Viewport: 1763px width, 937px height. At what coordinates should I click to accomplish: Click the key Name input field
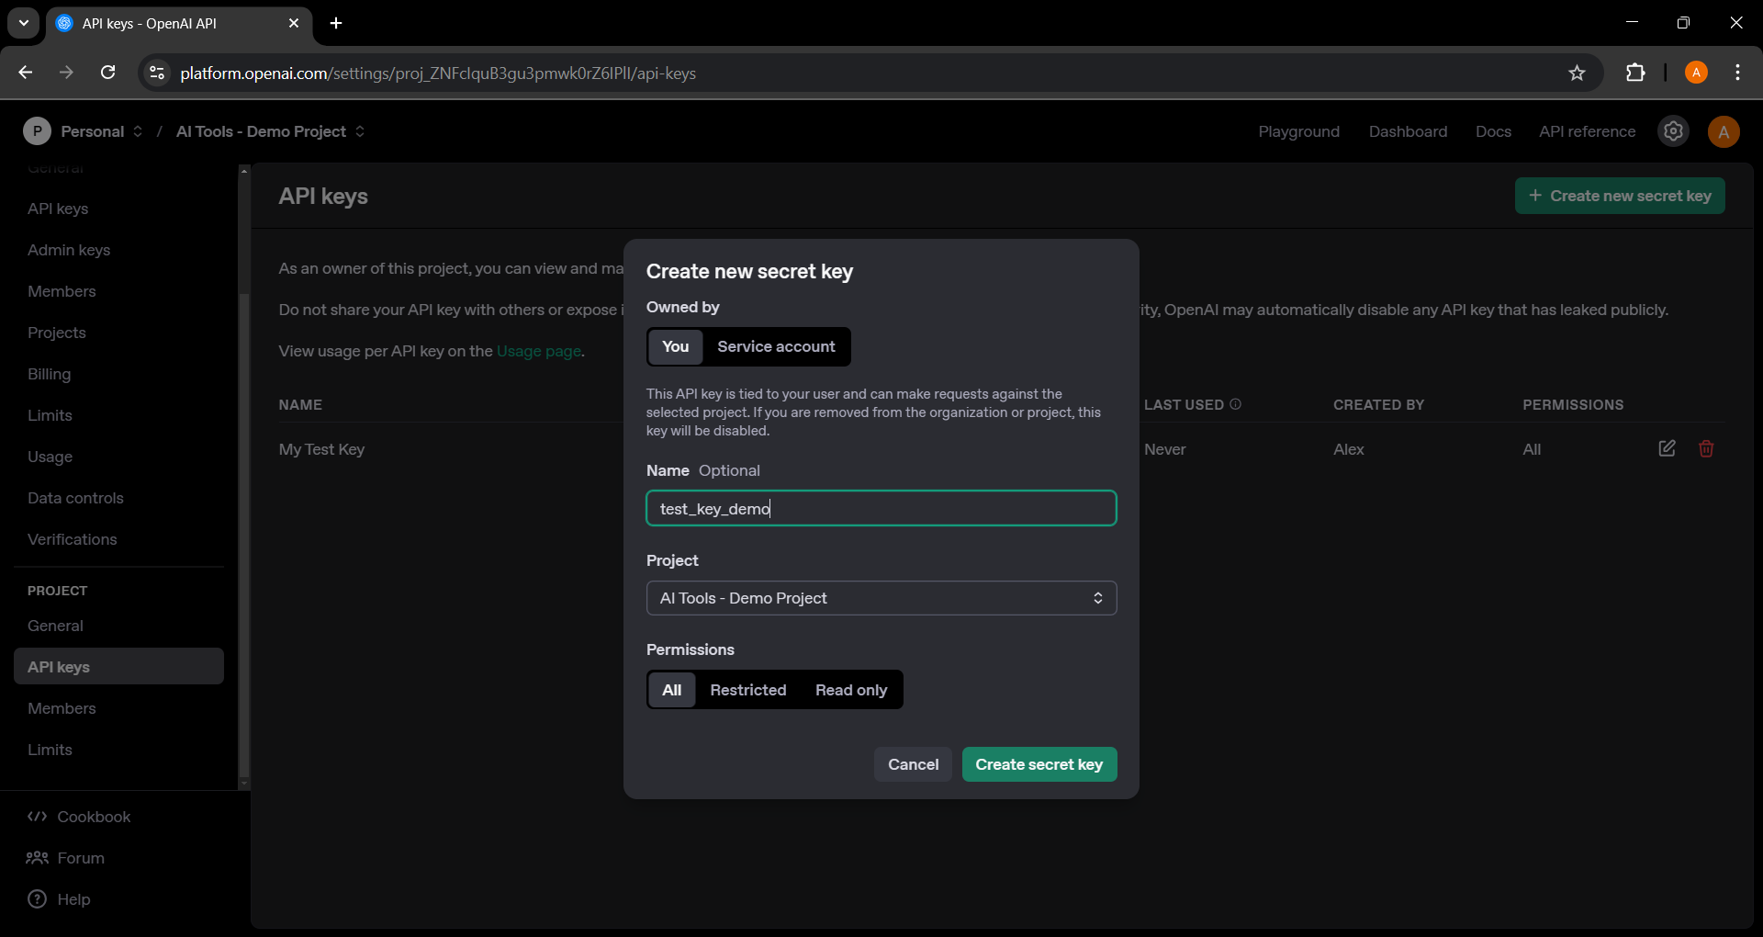[881, 508]
